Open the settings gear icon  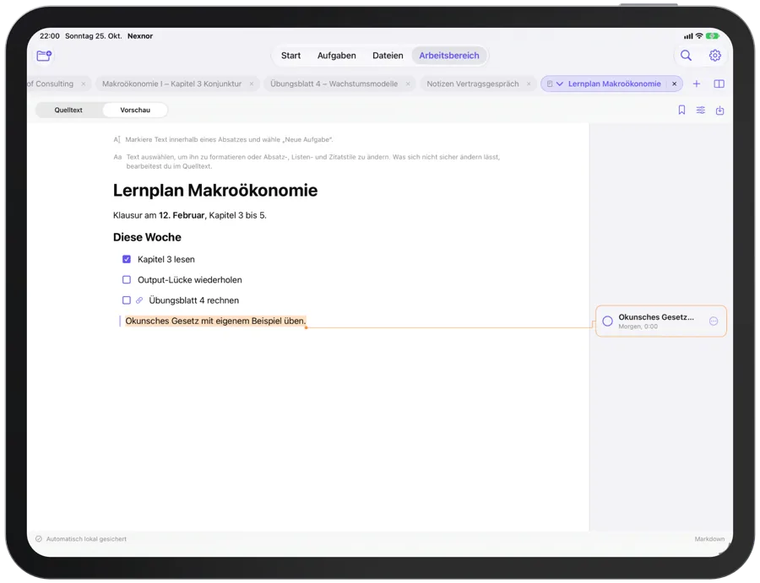pyautogui.click(x=715, y=56)
